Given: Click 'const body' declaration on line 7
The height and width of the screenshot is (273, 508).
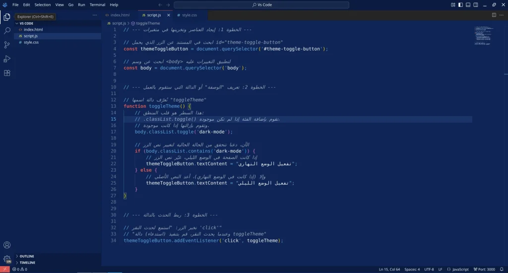Looking at the screenshot, I should pos(137,68).
